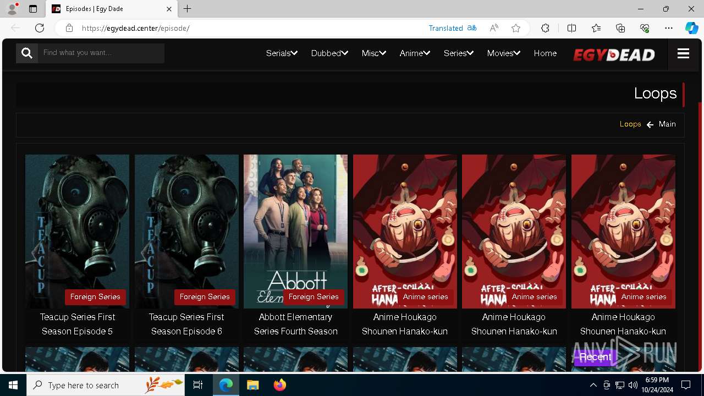
Task: Open Teacup Series First Season Episode 5
Action: point(77,324)
